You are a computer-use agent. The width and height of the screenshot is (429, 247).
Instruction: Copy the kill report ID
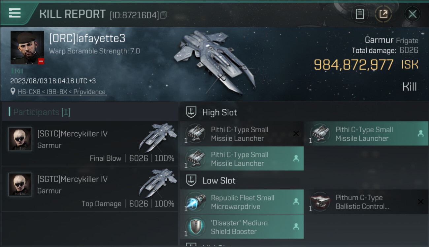[164, 15]
